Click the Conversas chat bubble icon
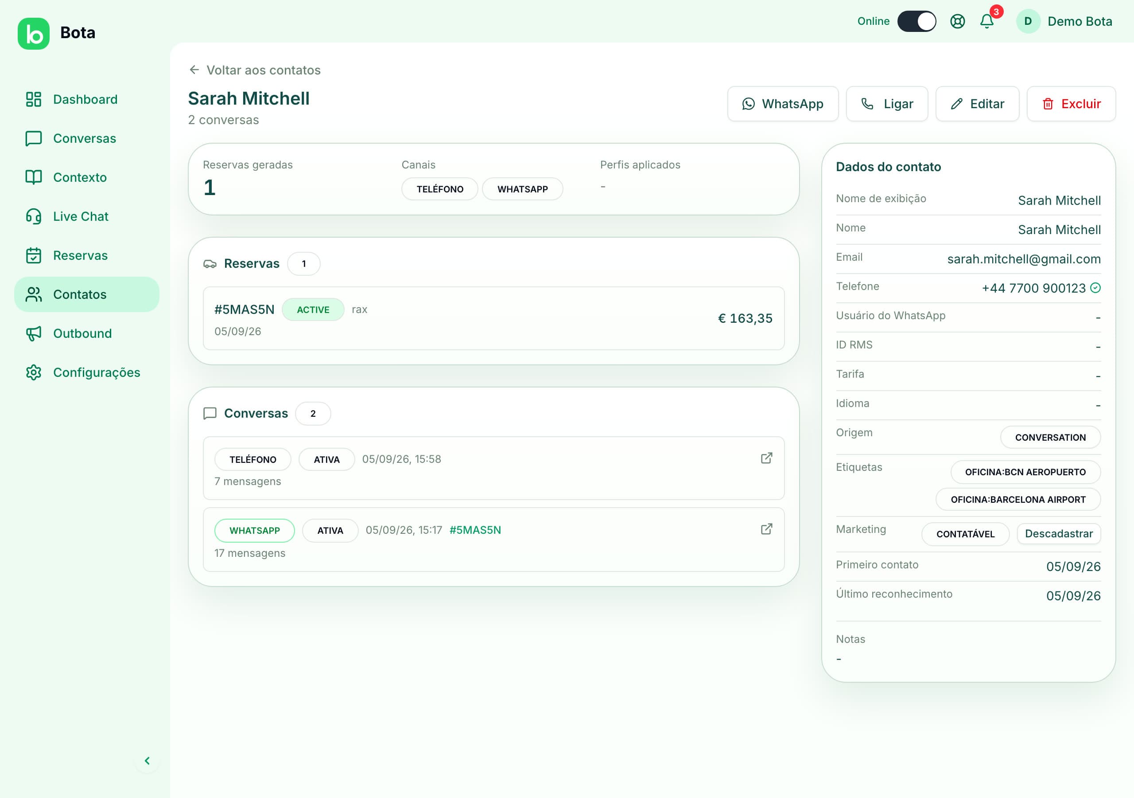1134x798 pixels. pyautogui.click(x=34, y=138)
